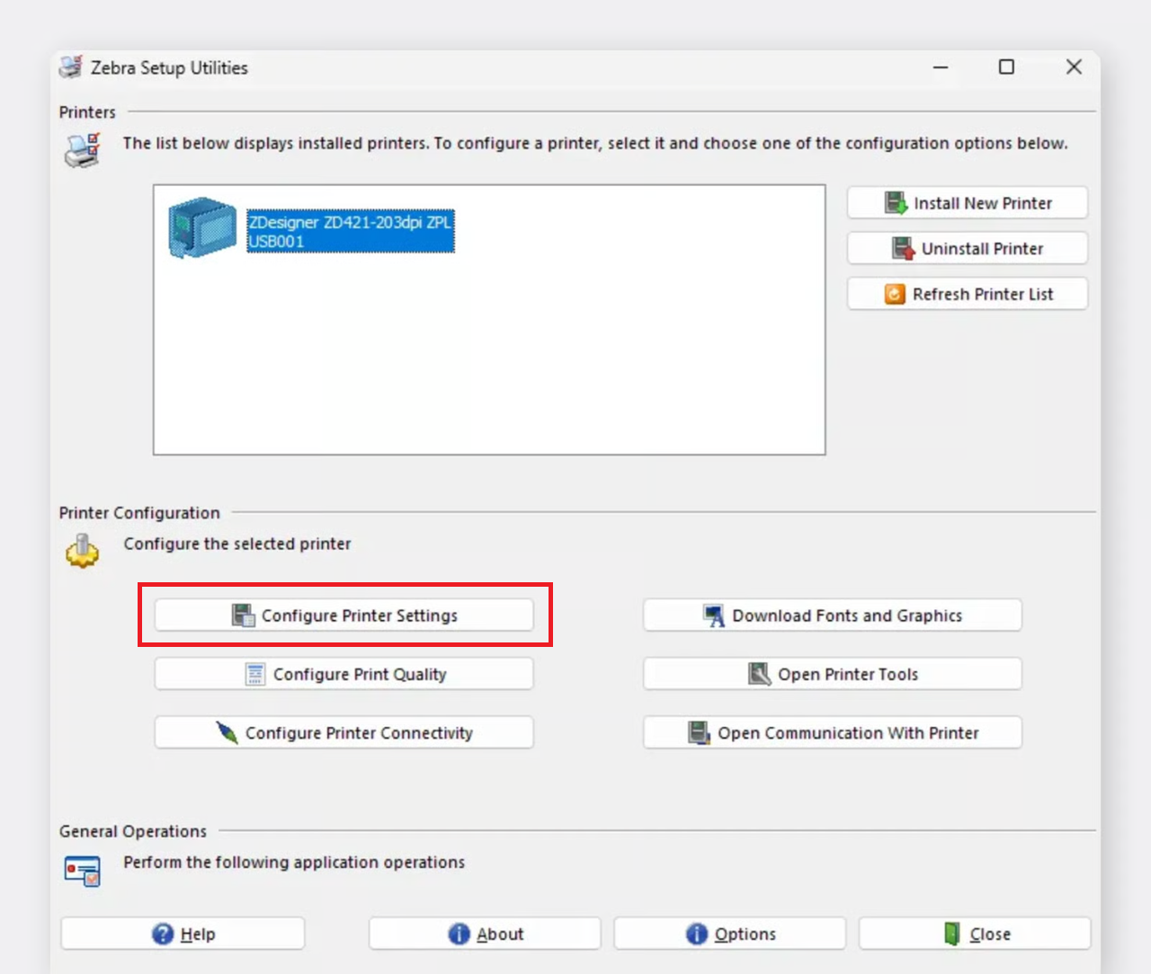Click 'Configure the selected printer' text

pyautogui.click(x=237, y=544)
